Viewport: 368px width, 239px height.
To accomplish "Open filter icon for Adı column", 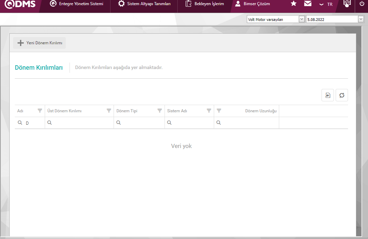I will tap(40, 111).
